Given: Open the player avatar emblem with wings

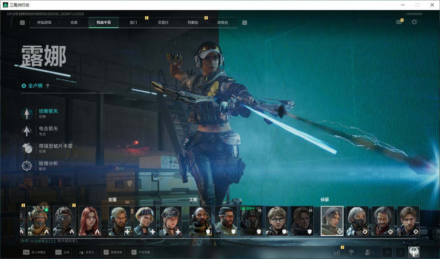Looking at the screenshot, I should point(414,252).
